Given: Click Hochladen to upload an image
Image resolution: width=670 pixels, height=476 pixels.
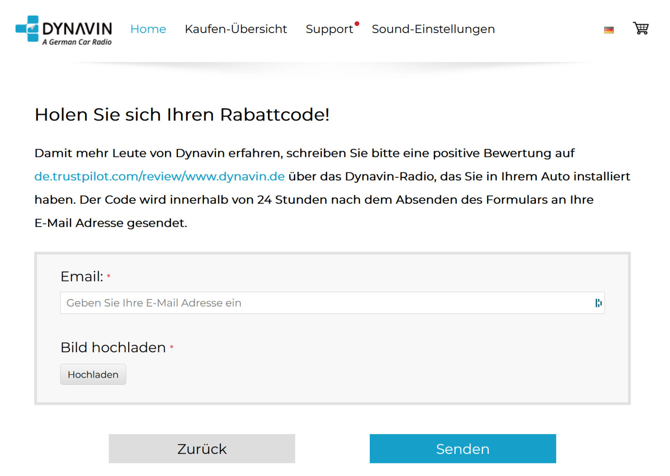Looking at the screenshot, I should tap(93, 374).
